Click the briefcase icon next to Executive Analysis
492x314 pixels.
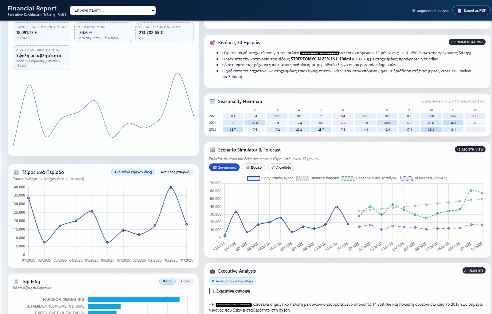pos(212,271)
